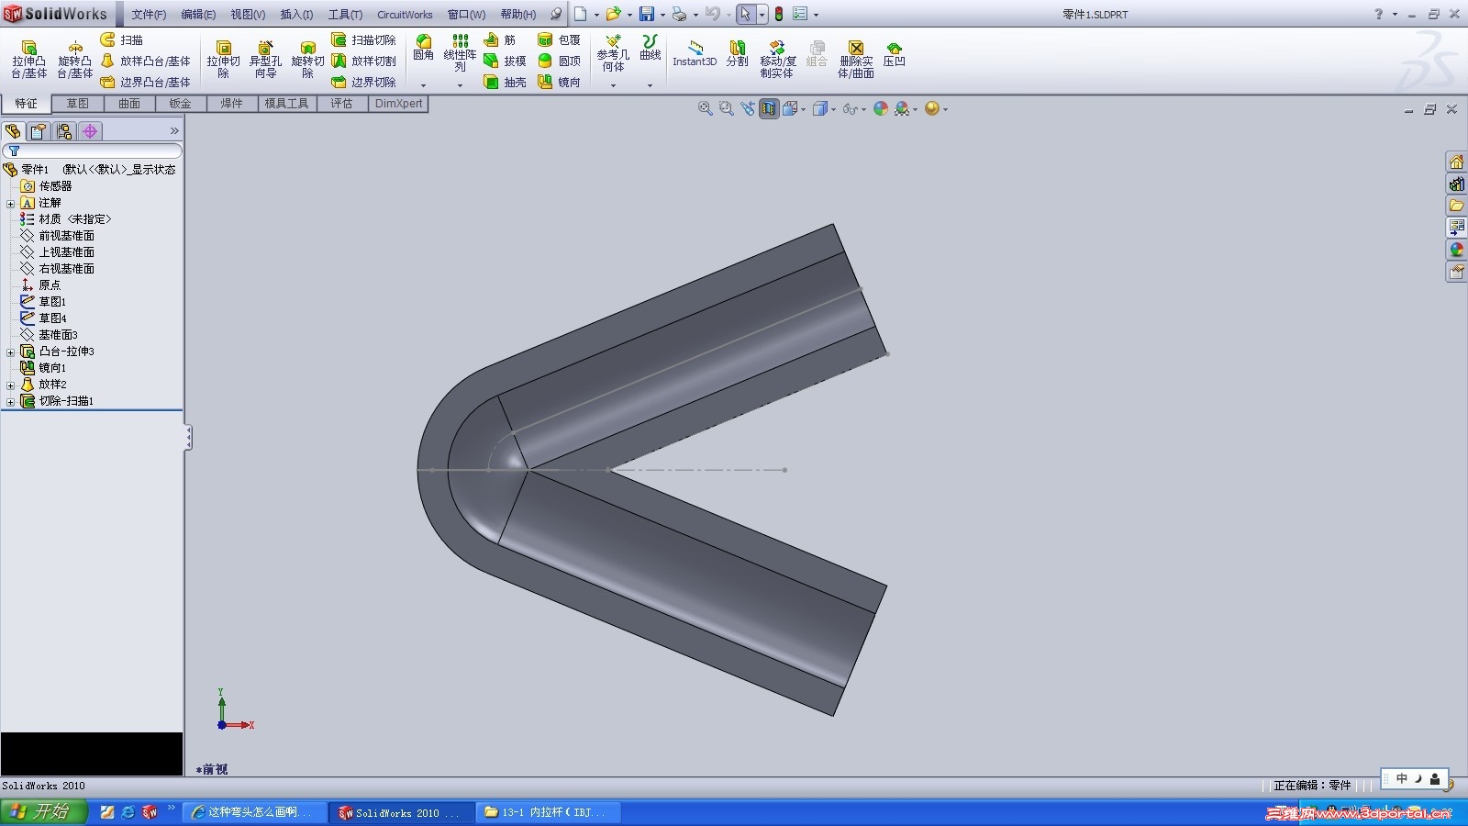Open the PropertyManager tab icon
Image resolution: width=1468 pixels, height=826 pixels.
coord(39,131)
